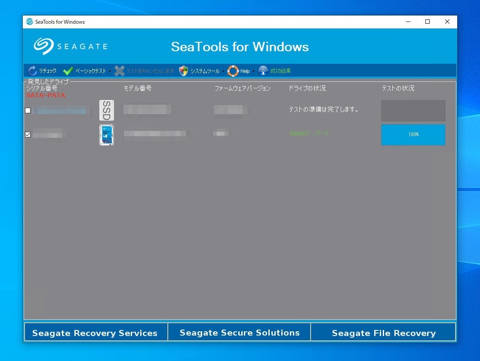Check the SSD drive's checkbox
The height and width of the screenshot is (361, 480).
click(x=28, y=111)
